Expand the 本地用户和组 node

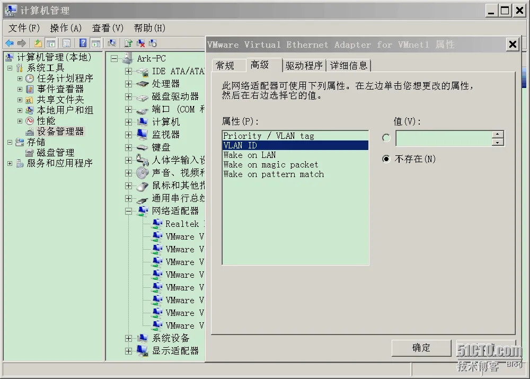(20, 111)
